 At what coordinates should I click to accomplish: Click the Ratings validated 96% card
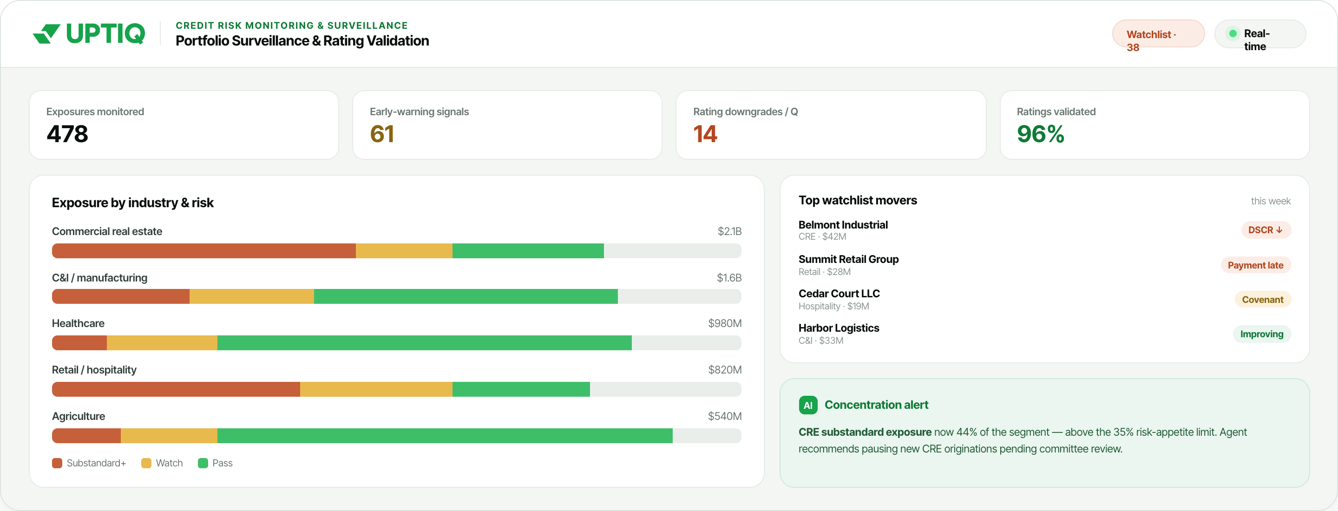coord(1154,125)
